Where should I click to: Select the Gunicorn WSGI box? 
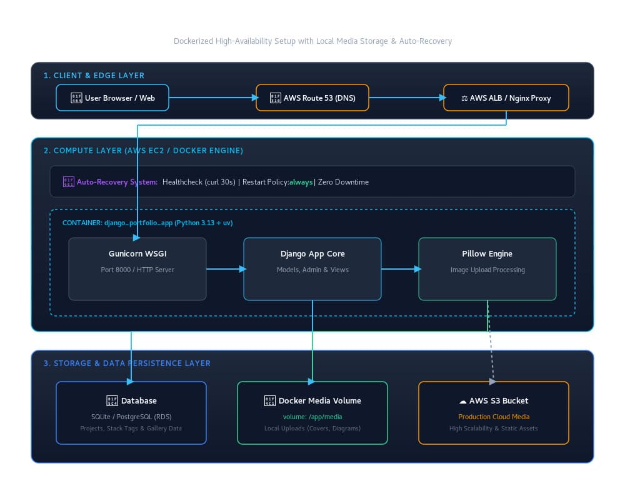[137, 269]
